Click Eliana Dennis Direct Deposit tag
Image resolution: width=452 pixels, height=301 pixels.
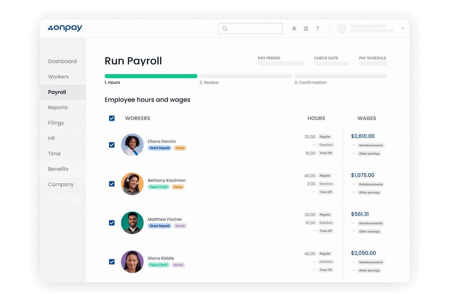click(x=159, y=148)
